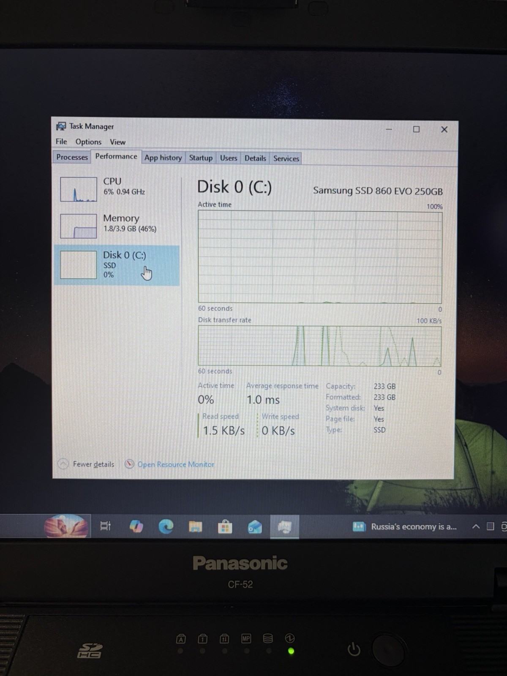Click the 0% active time value

206,400
